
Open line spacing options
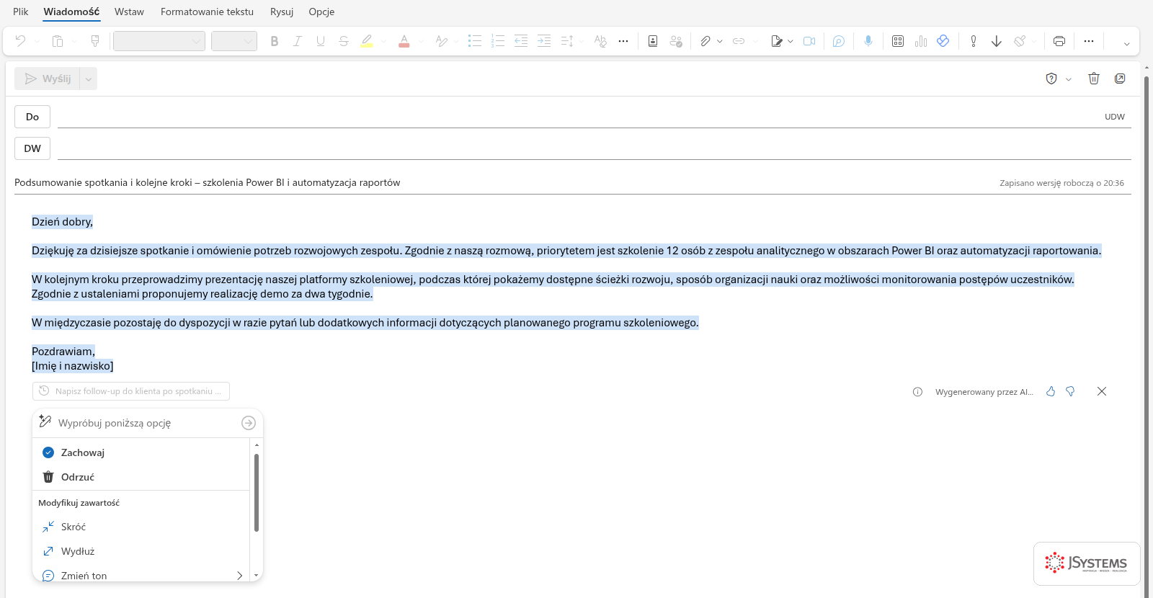pos(567,41)
